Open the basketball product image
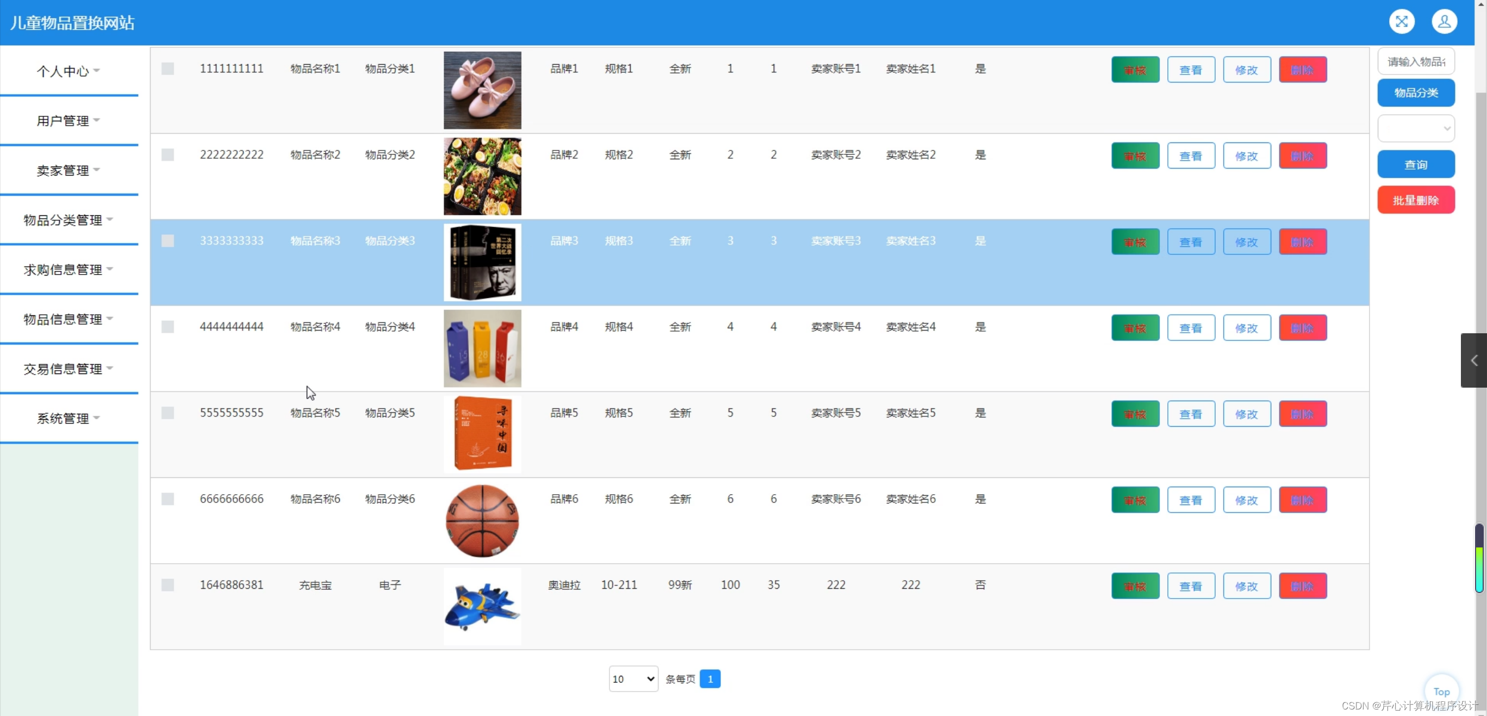Screen dimensions: 1487x716 pyautogui.click(x=482, y=520)
